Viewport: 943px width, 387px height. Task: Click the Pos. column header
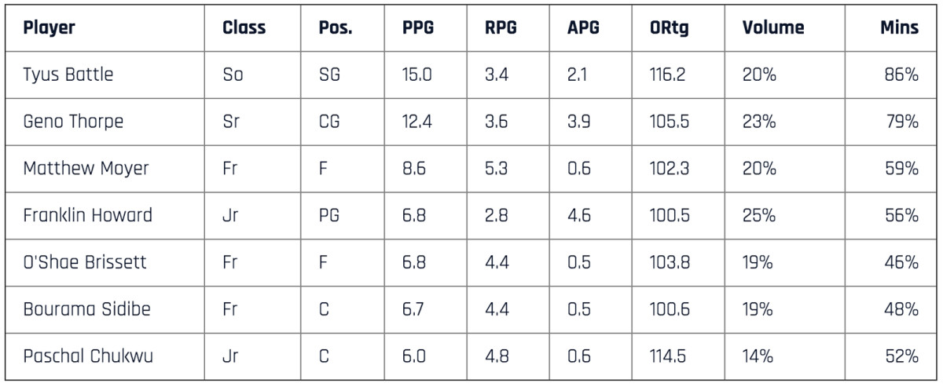(x=336, y=28)
